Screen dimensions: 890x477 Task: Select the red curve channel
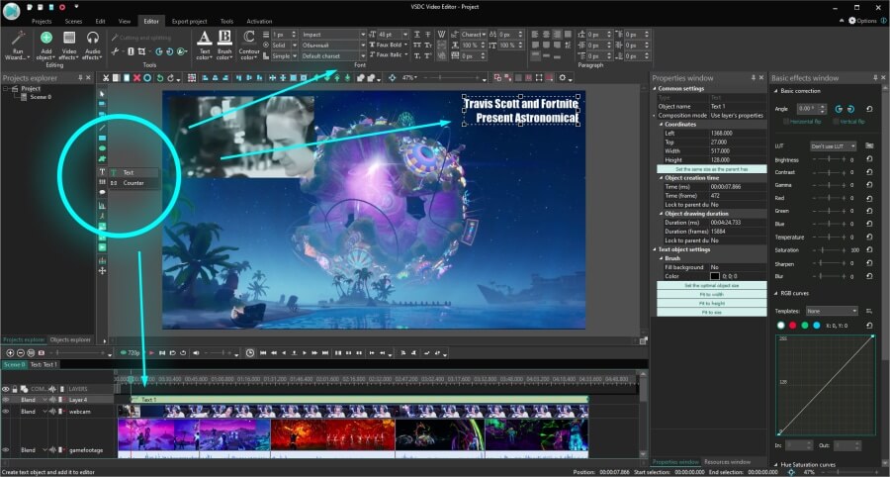[x=793, y=326]
